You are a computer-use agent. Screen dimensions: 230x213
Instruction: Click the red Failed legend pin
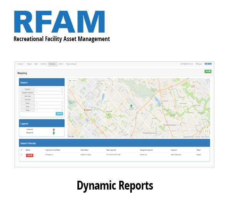54,130
